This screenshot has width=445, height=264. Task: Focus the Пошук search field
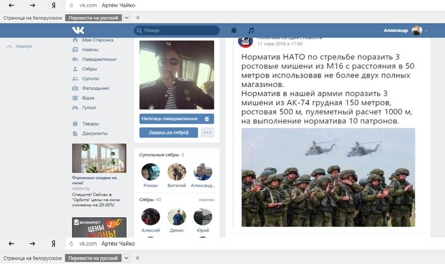click(x=178, y=30)
